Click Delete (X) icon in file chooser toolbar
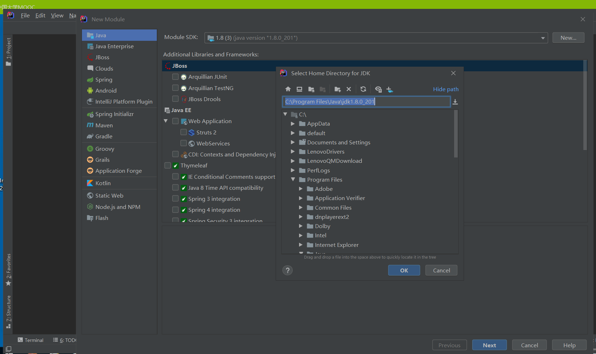 point(349,89)
